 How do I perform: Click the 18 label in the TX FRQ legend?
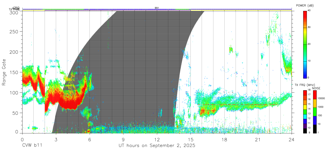click(309, 90)
